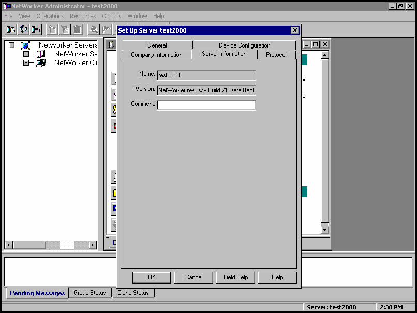Click the server towers icon in tree

click(x=41, y=54)
